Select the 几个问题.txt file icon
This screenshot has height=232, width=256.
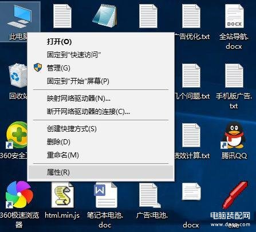tap(191, 76)
